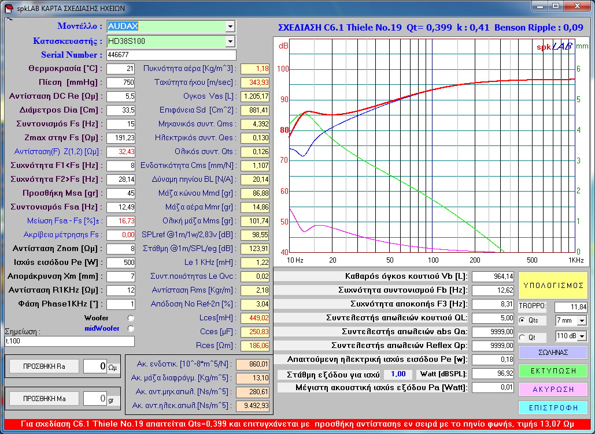
Task: Click the Rces value 186,06
Action: click(255, 345)
